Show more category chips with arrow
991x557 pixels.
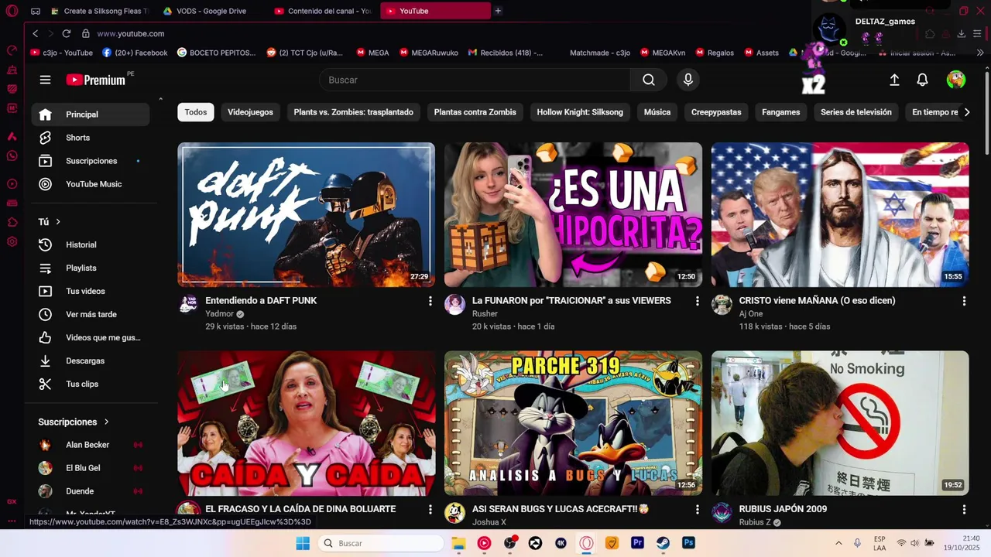tap(966, 112)
